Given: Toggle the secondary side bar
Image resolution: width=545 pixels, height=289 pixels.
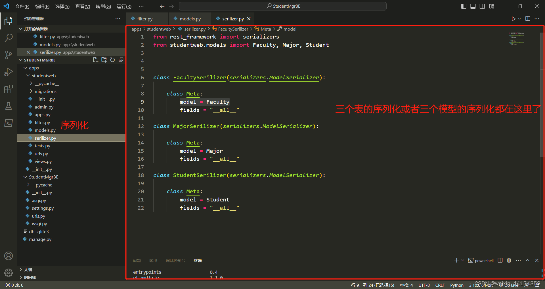Looking at the screenshot, I should 482,6.
